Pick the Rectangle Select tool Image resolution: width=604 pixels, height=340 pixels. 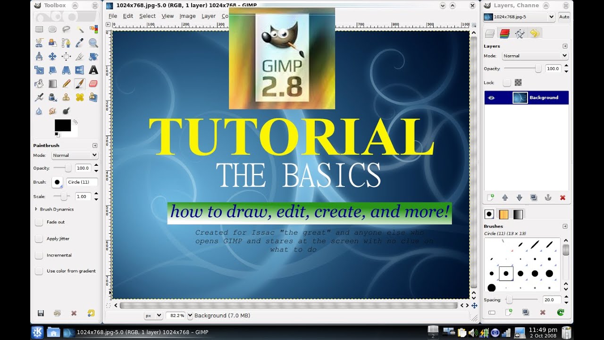coord(40,29)
